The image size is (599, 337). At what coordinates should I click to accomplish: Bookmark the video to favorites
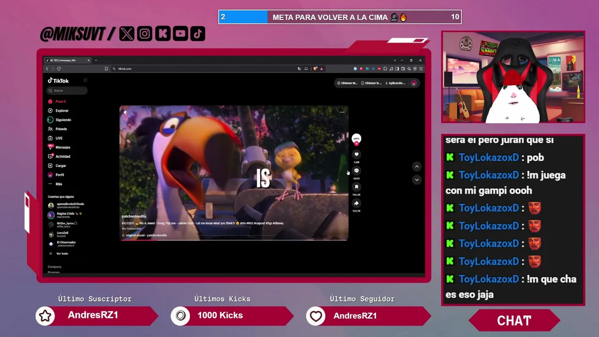(x=356, y=187)
